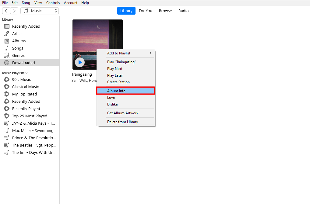Click the My Top Rated gear icon
Screen dimensions: 310x204
point(7,94)
